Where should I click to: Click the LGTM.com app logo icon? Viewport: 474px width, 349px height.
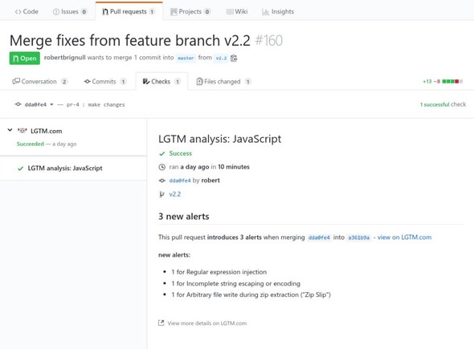tap(22, 131)
